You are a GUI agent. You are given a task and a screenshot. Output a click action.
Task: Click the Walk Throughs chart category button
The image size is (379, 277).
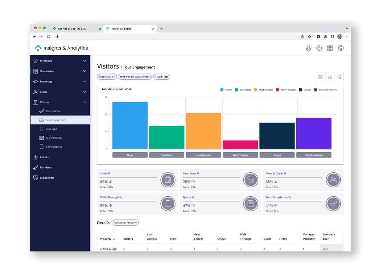240,155
